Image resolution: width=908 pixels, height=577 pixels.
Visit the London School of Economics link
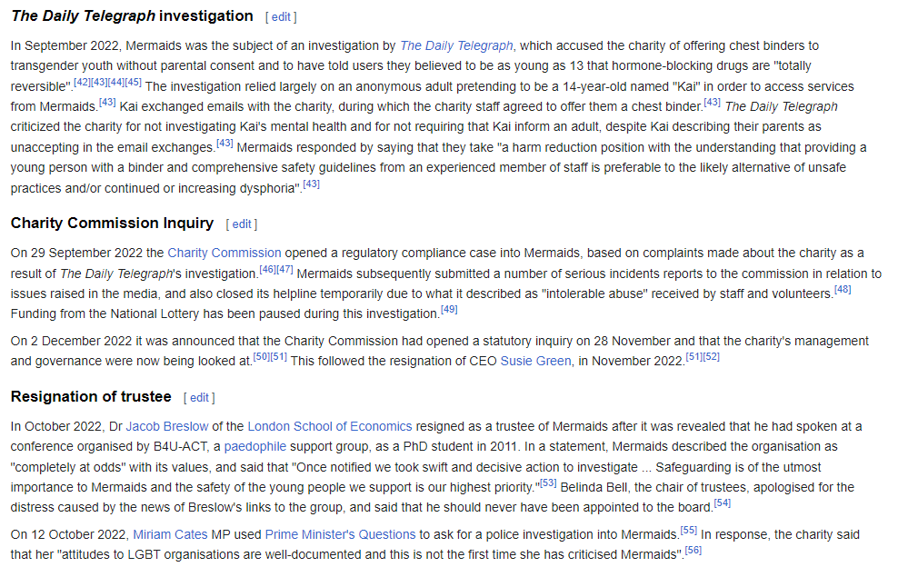tap(330, 426)
